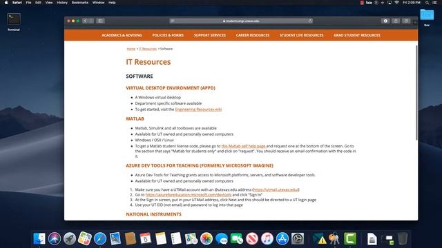Open iTunes music icon in the Dock
The image size is (442, 248).
[267, 239]
